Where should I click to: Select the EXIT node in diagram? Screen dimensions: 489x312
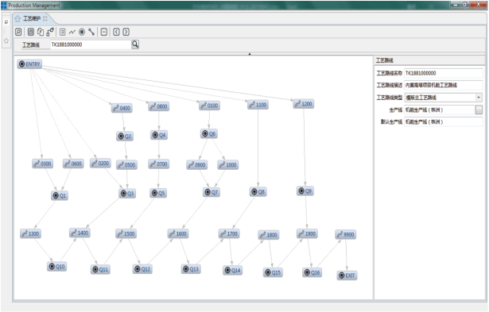click(x=347, y=275)
